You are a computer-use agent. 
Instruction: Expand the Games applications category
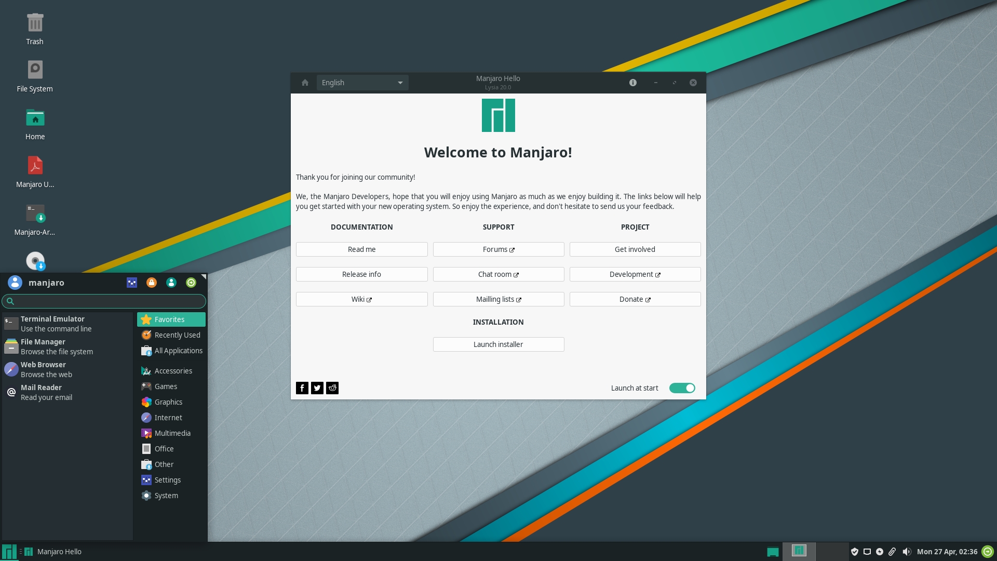(165, 386)
